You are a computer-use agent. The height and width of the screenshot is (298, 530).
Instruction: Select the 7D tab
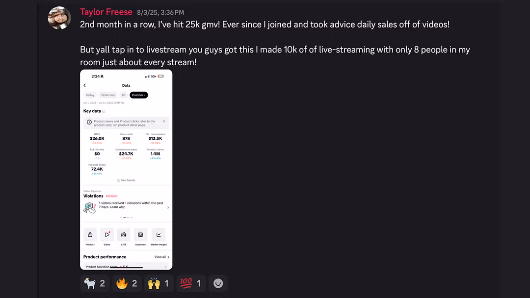tap(123, 95)
